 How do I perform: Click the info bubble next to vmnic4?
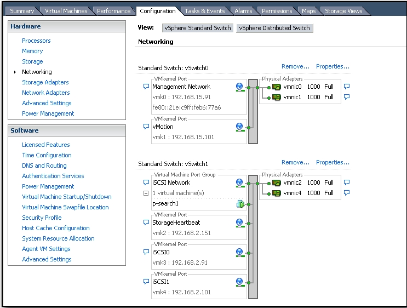(x=347, y=193)
